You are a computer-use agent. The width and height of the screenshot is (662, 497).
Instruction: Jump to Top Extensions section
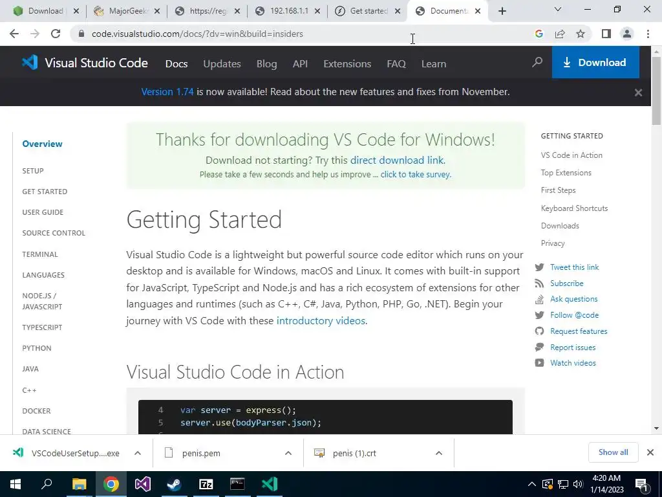[x=566, y=172]
